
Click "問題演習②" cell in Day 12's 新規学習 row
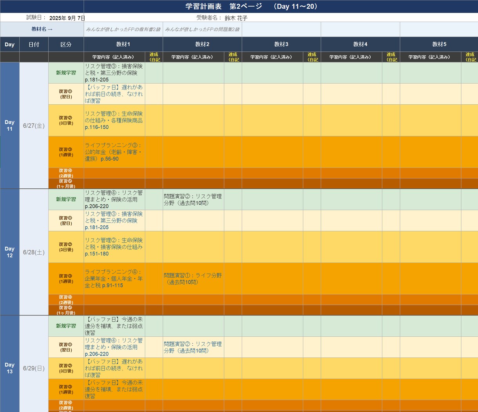coord(194,200)
